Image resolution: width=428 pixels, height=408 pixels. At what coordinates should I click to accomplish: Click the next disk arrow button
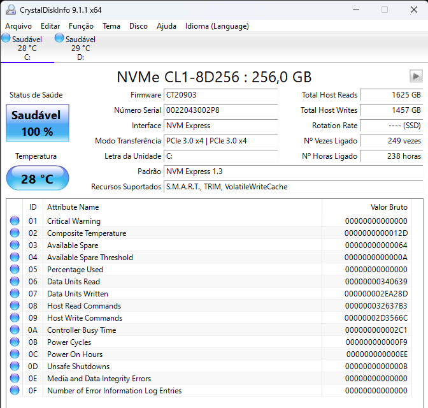tap(416, 76)
